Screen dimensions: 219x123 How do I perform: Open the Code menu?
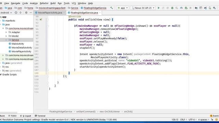pos(25,3)
